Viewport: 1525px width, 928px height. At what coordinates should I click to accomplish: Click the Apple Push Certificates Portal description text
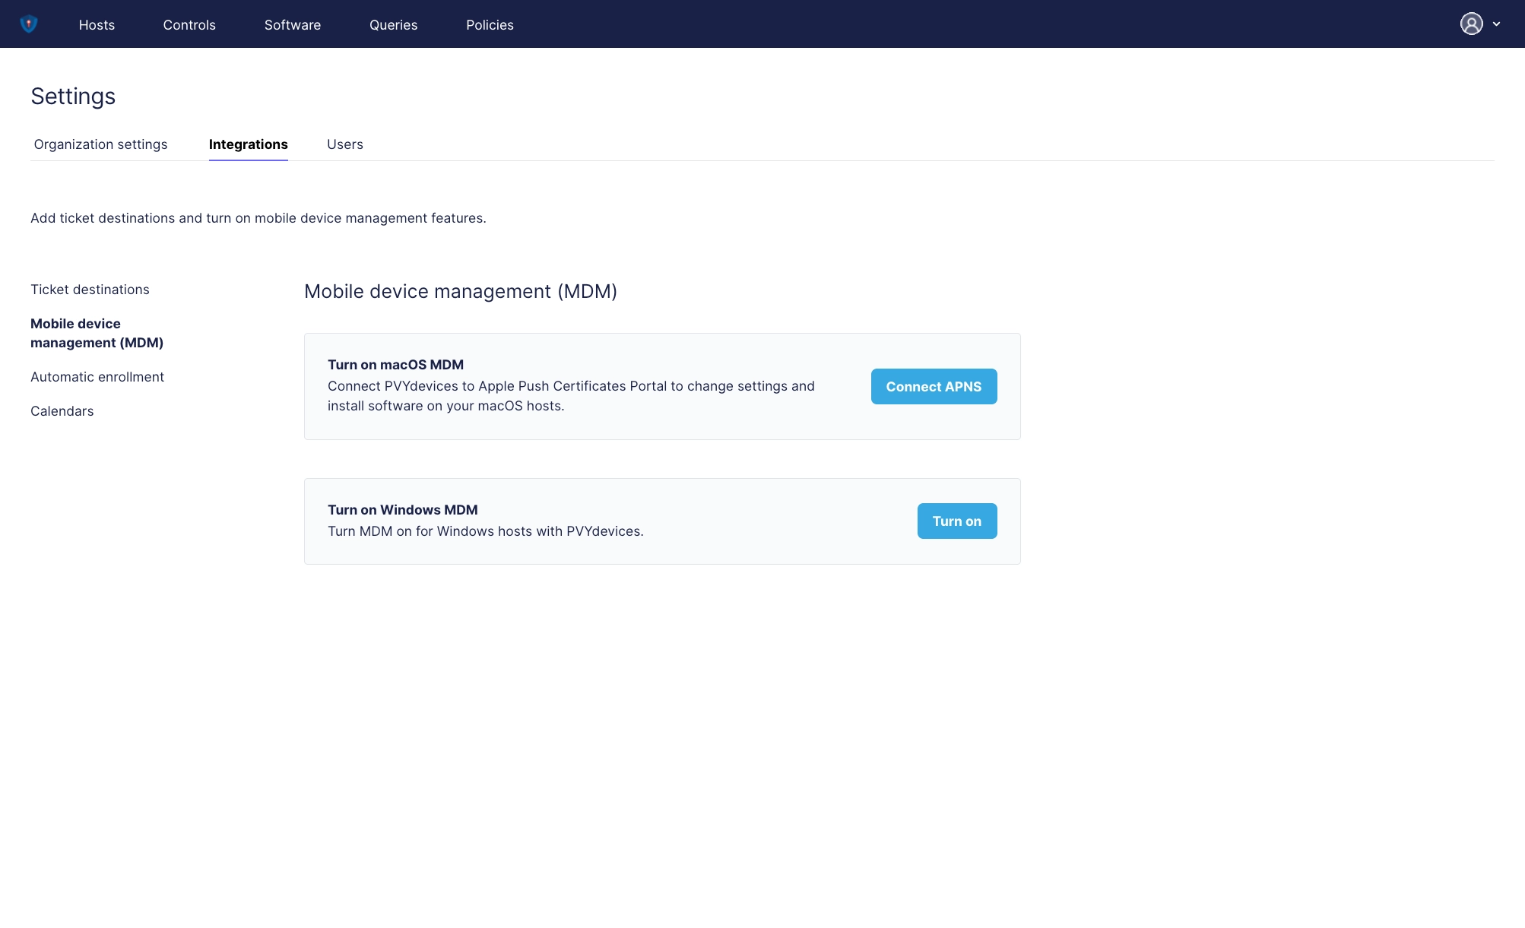571,396
